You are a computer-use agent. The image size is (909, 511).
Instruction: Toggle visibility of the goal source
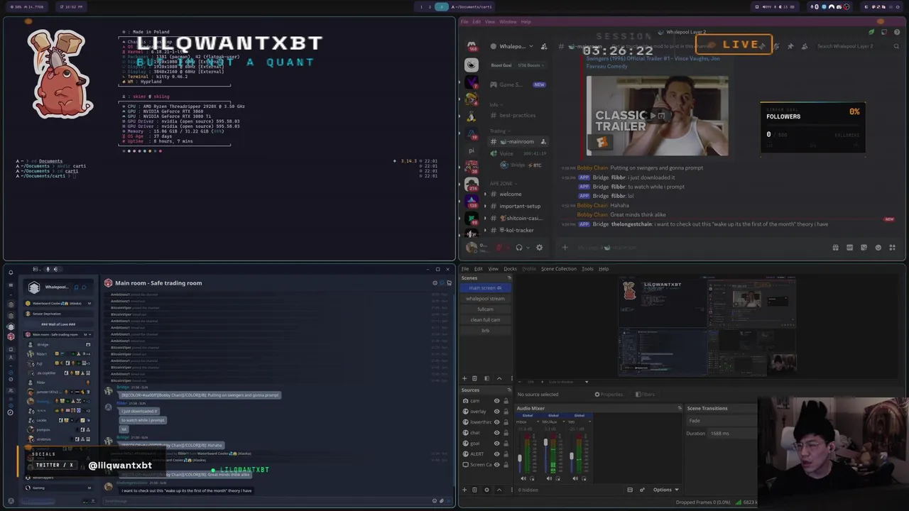[x=496, y=444]
